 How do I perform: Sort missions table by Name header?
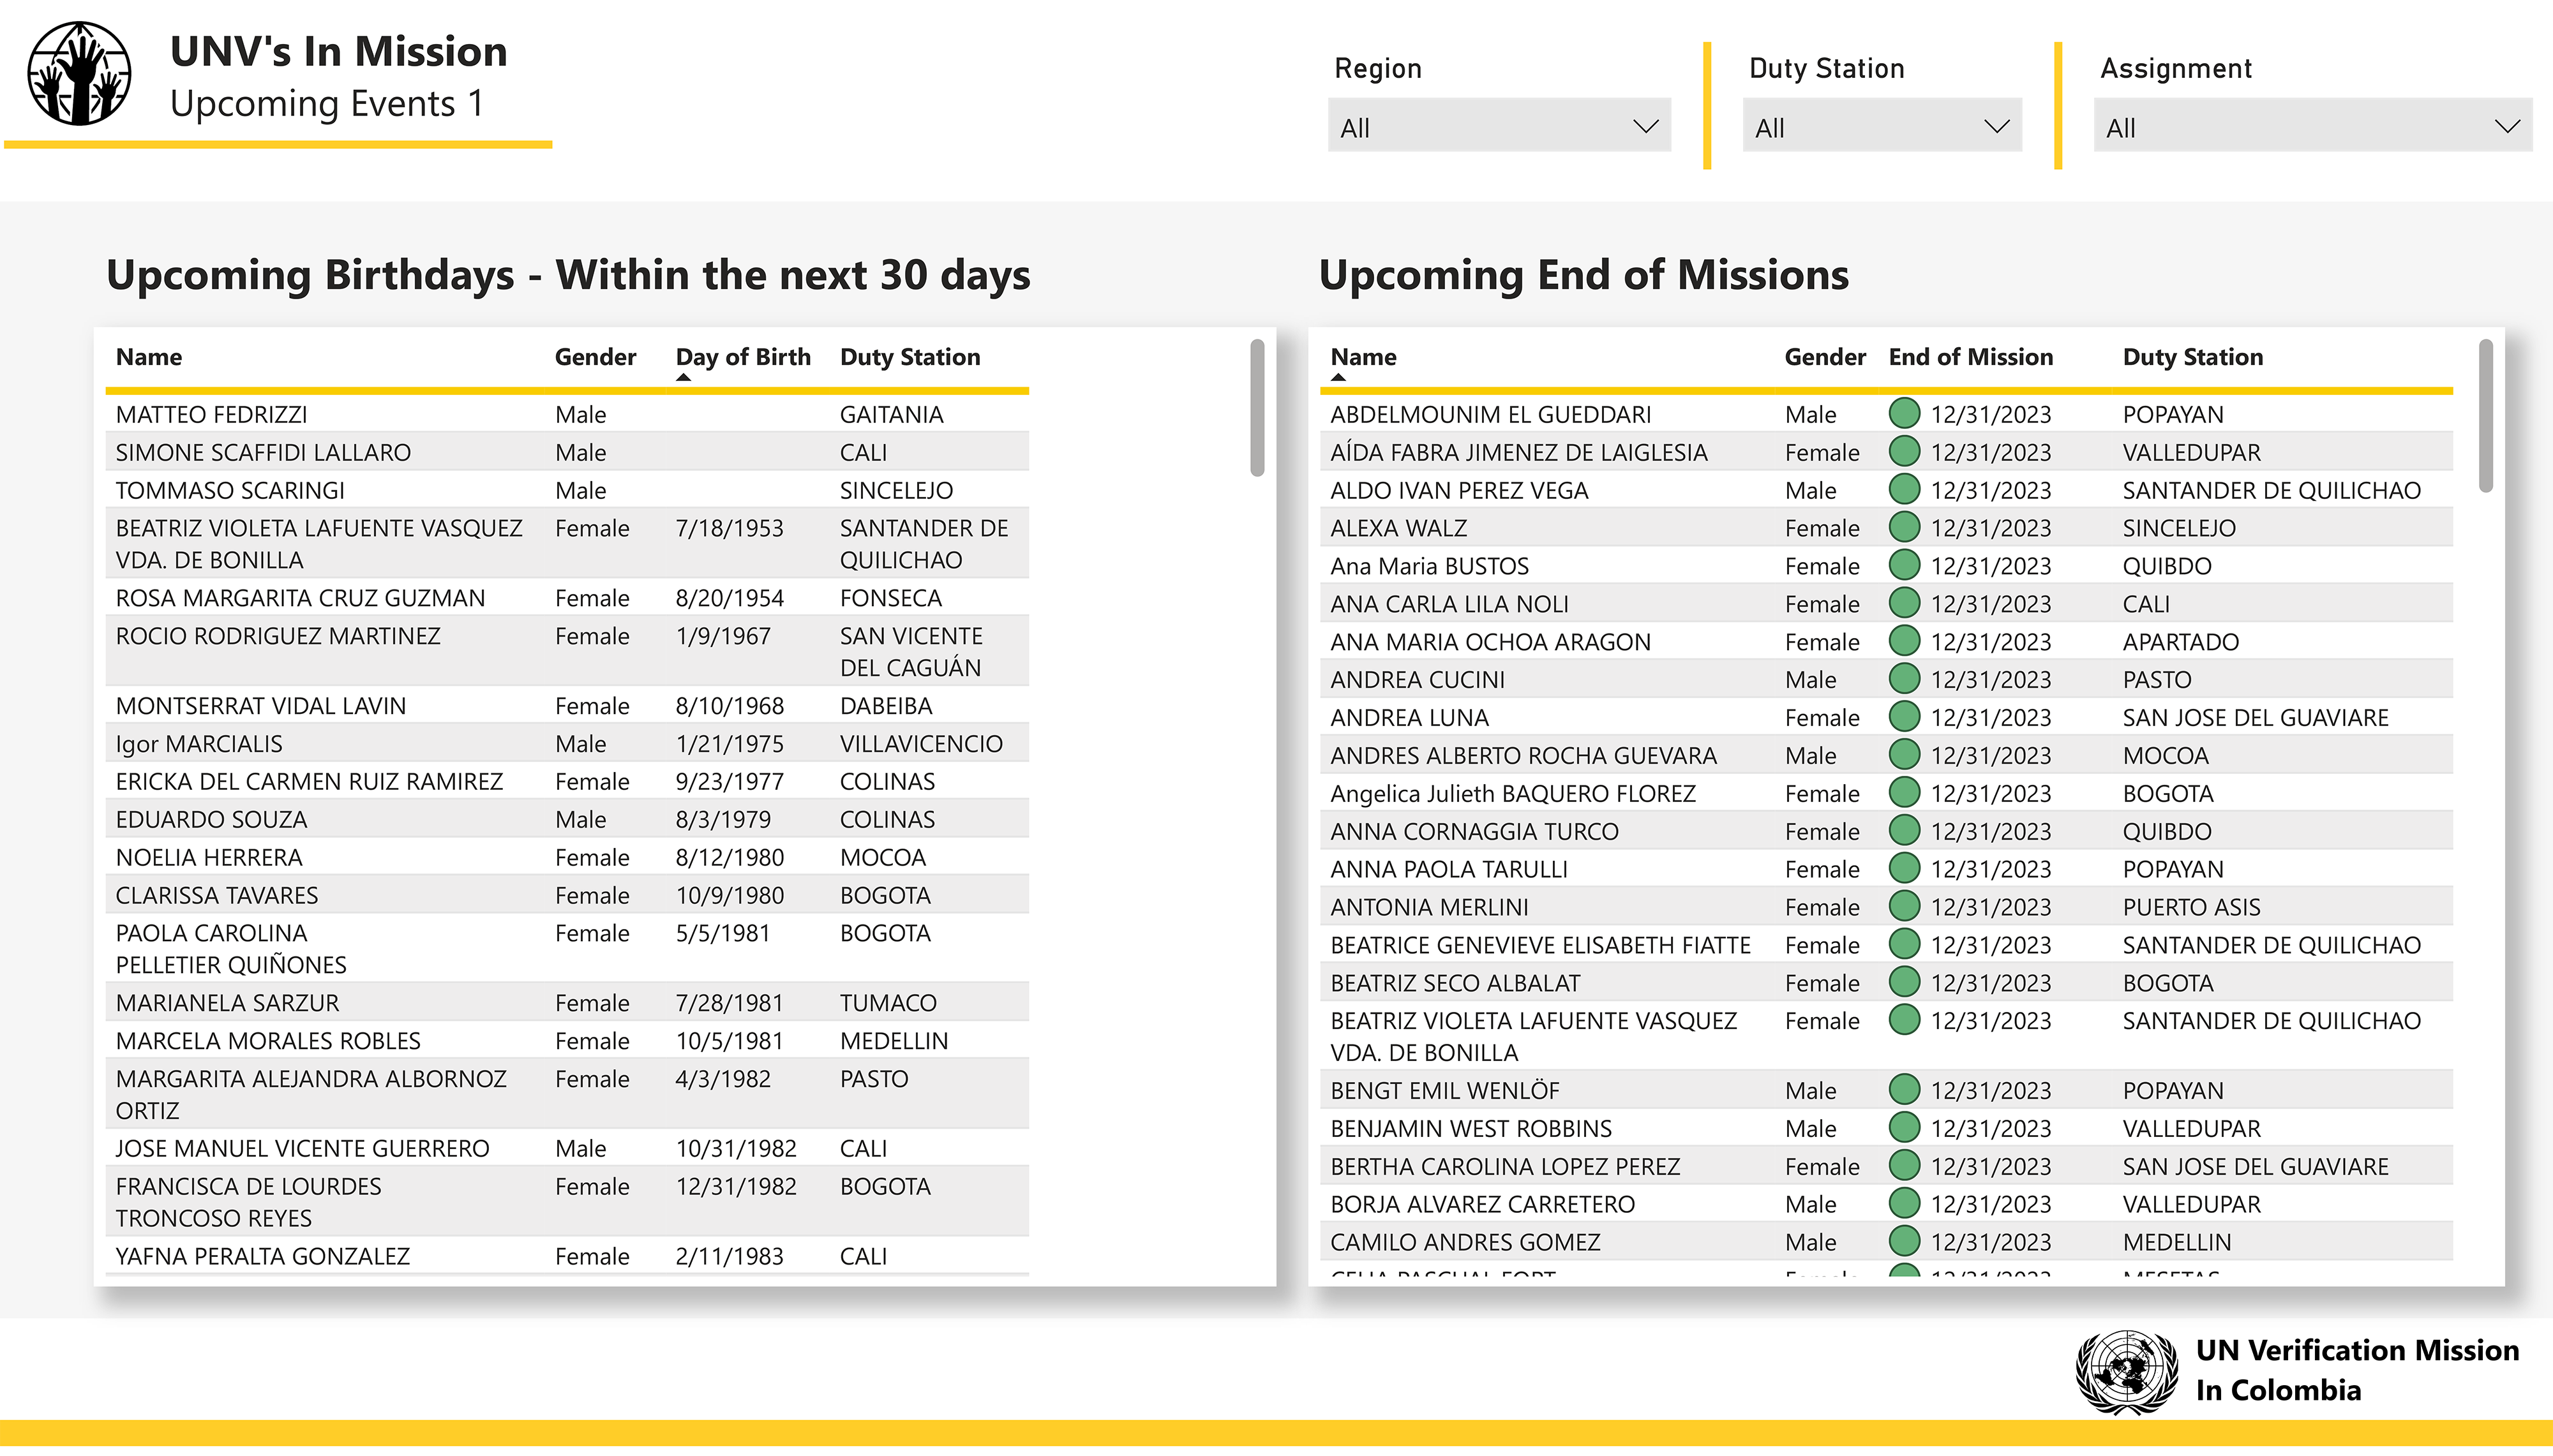[1362, 357]
